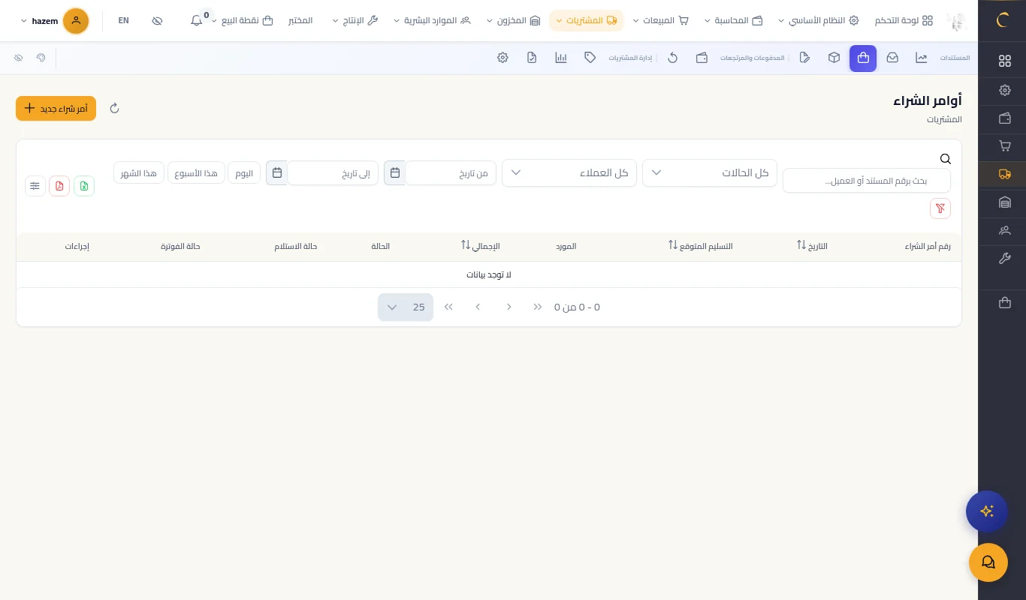Create a new purchase order
Viewport: 1026px width, 600px height.
pos(56,108)
